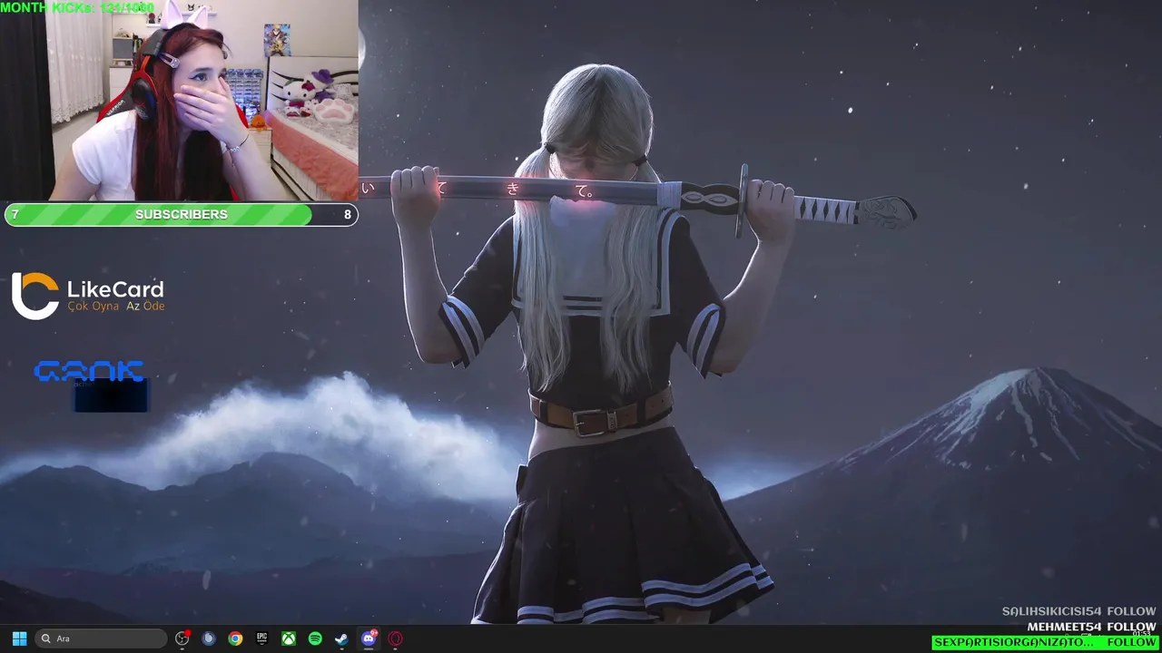Click the green SUBSCRIBERS progress bar
This screenshot has width=1162, height=653.
[x=181, y=215]
